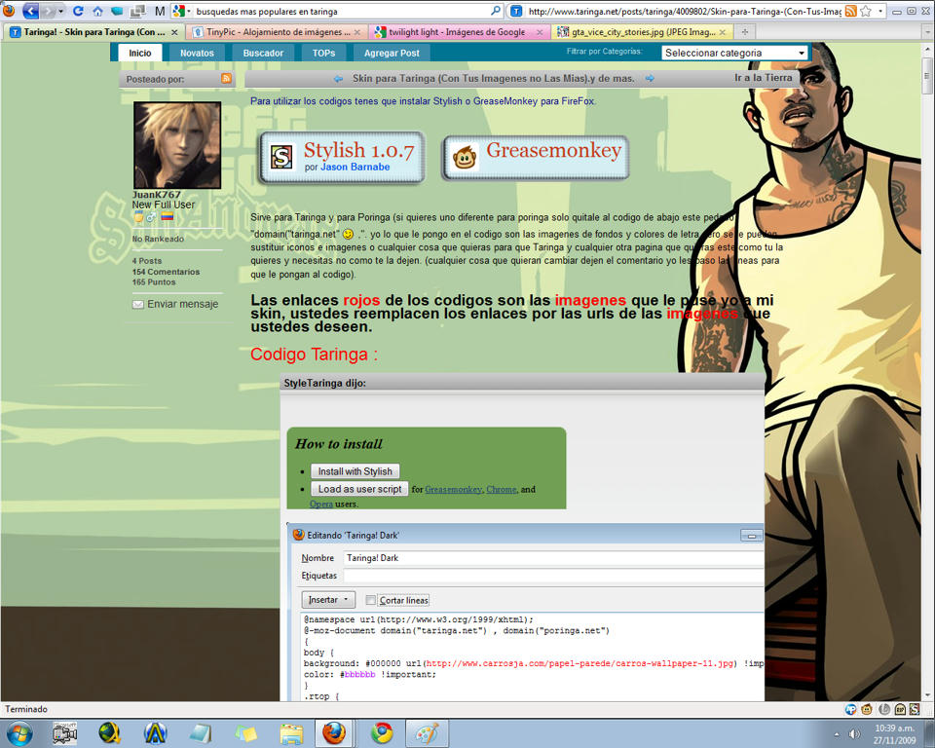Open the browser Home icon
935x748 pixels.
click(x=97, y=11)
